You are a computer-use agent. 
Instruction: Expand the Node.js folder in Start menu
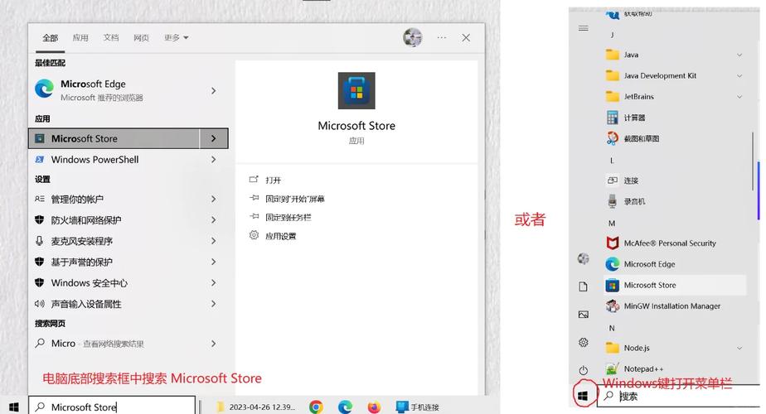coord(739,348)
